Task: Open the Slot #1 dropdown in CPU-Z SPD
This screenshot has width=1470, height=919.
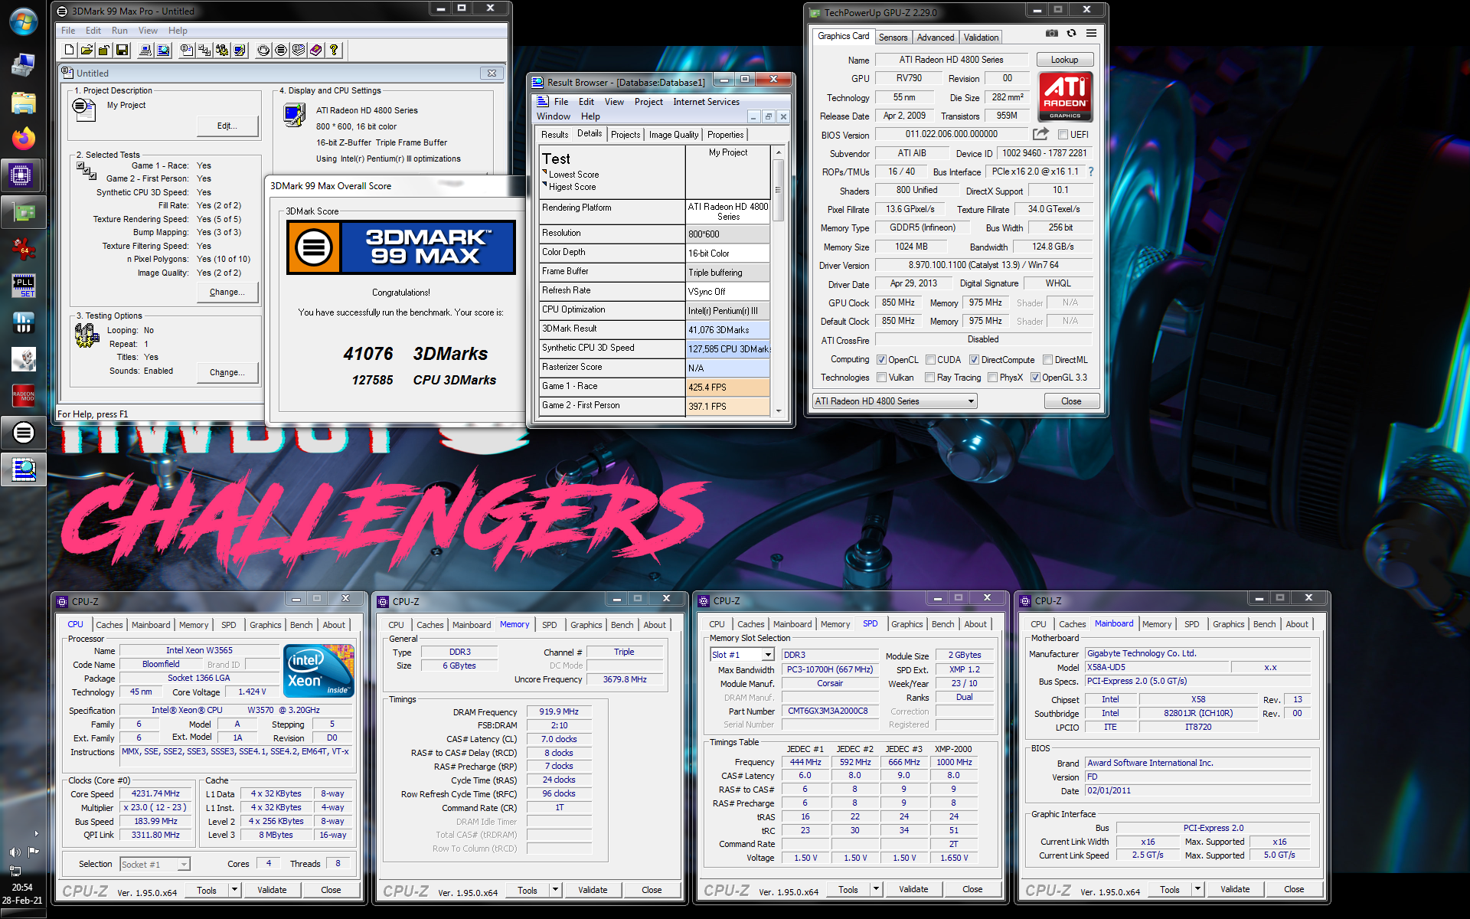Action: [742, 655]
